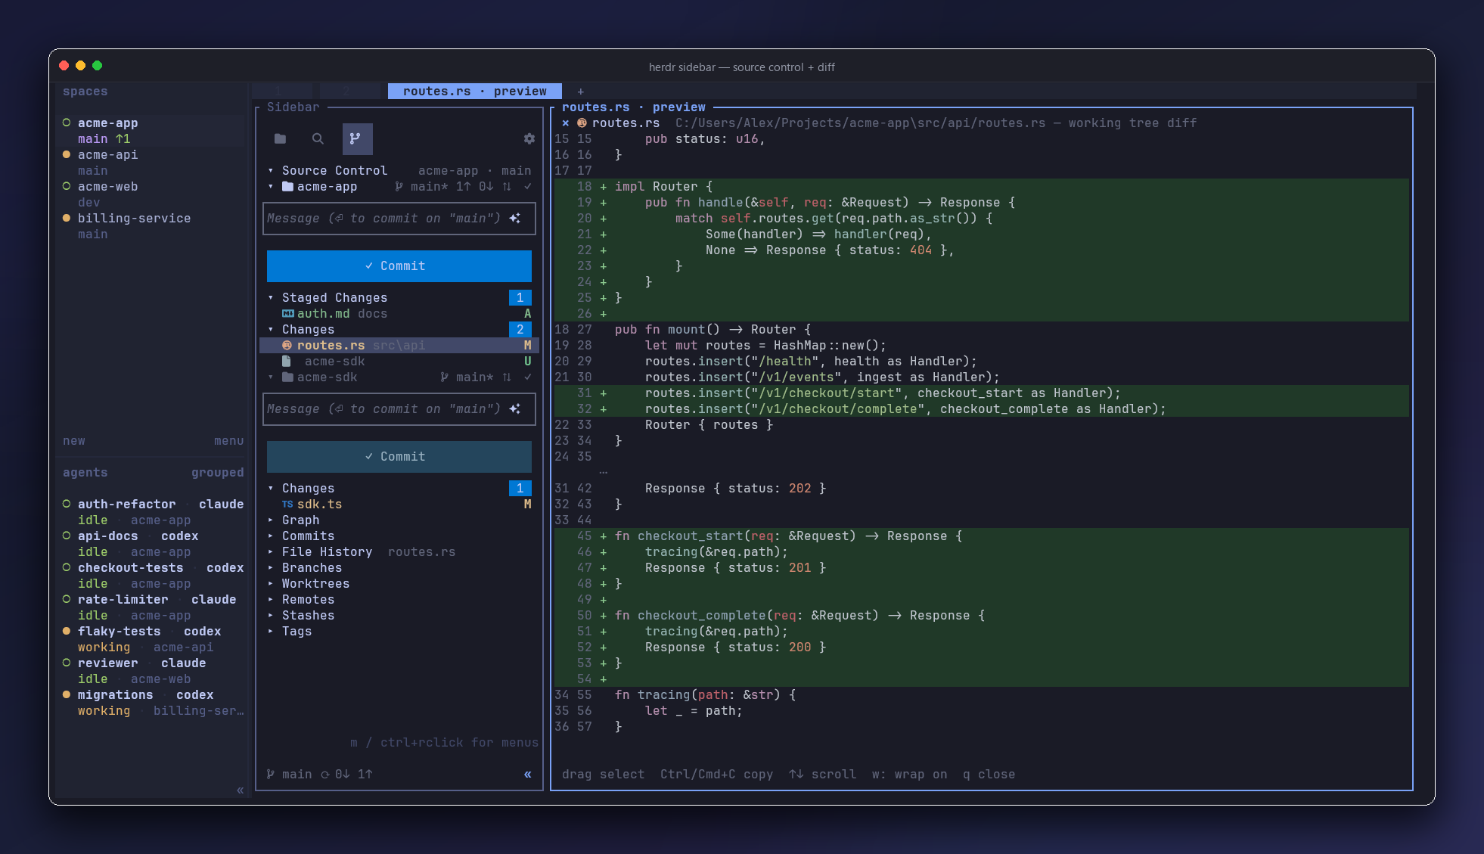Focus the acme-sdk commit message field
Viewport: 1484px width, 854px height.
click(x=399, y=409)
